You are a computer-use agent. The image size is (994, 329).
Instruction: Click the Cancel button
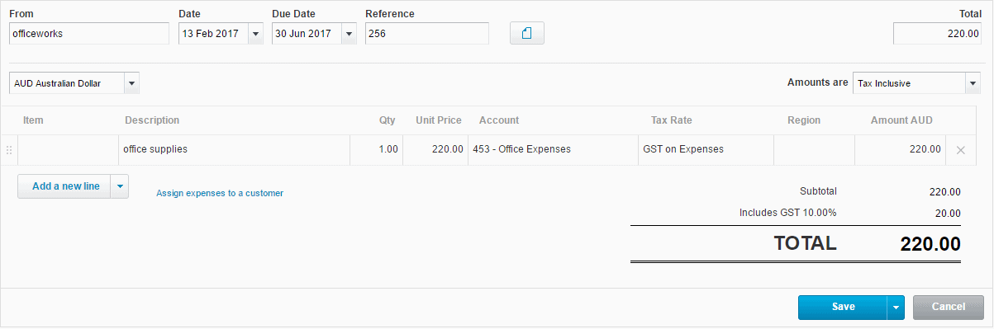(x=949, y=307)
